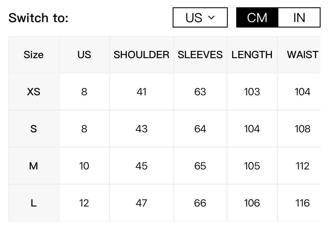Select the L size row label
The width and height of the screenshot is (329, 245).
(33, 203)
